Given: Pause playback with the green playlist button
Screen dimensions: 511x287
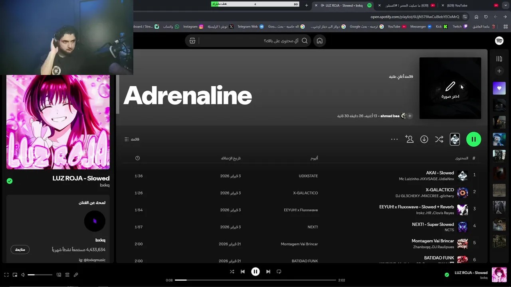Looking at the screenshot, I should 473,139.
